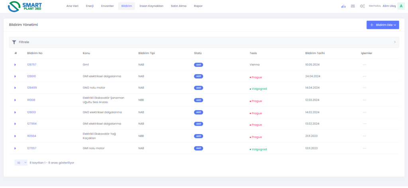Open actions menu for notification 128757
The height and width of the screenshot is (188, 408).
coord(364,64)
